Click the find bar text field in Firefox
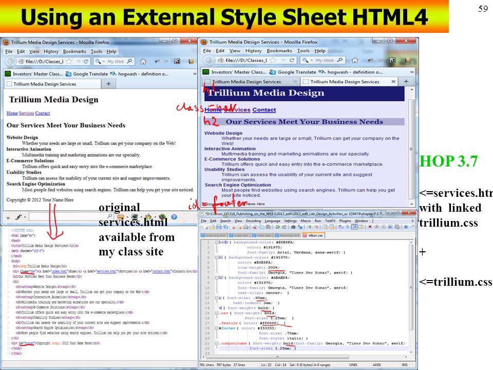493x370 pixels. [71, 217]
